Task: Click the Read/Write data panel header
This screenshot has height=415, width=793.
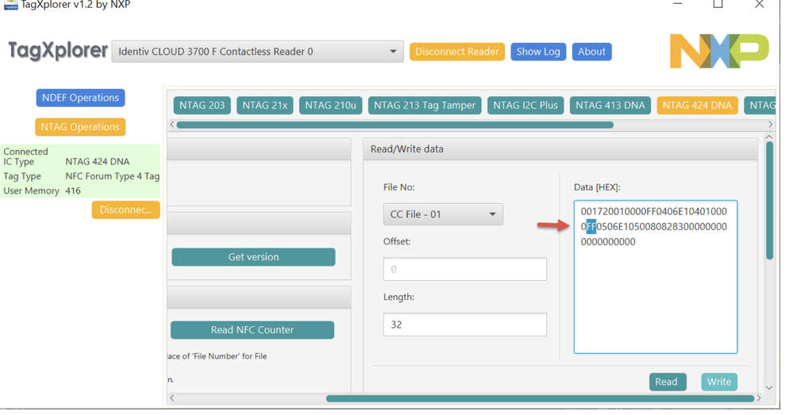Action: click(x=560, y=149)
